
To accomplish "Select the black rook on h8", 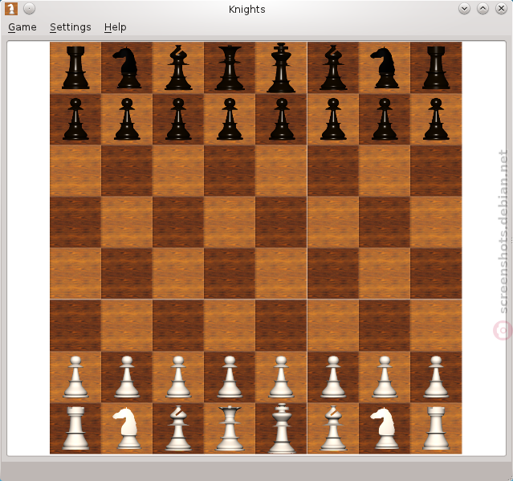I will pyautogui.click(x=436, y=67).
